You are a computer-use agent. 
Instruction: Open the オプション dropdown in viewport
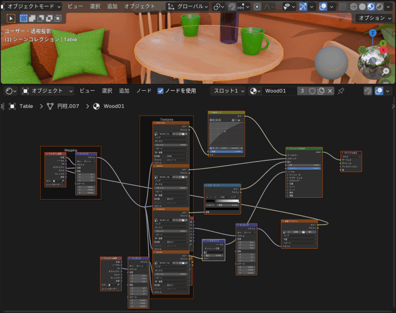(375, 18)
